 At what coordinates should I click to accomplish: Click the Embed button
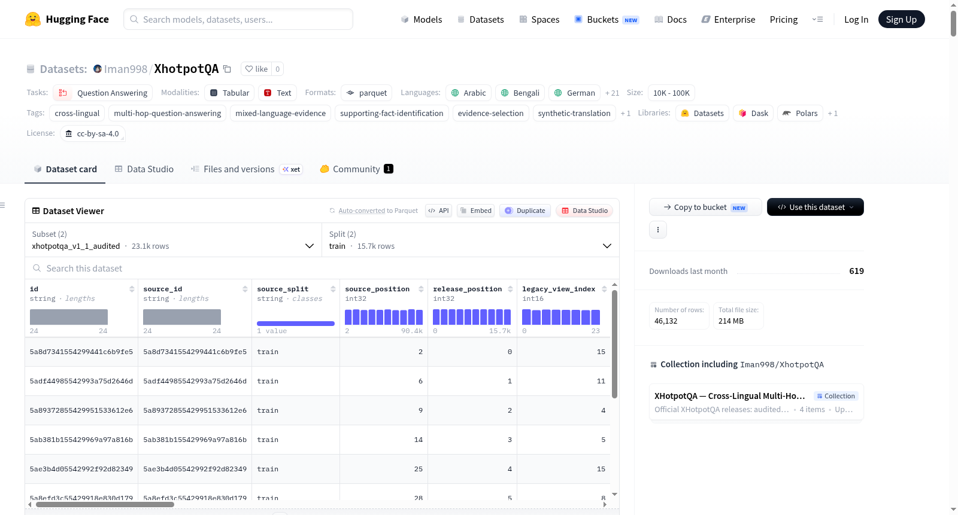point(475,211)
